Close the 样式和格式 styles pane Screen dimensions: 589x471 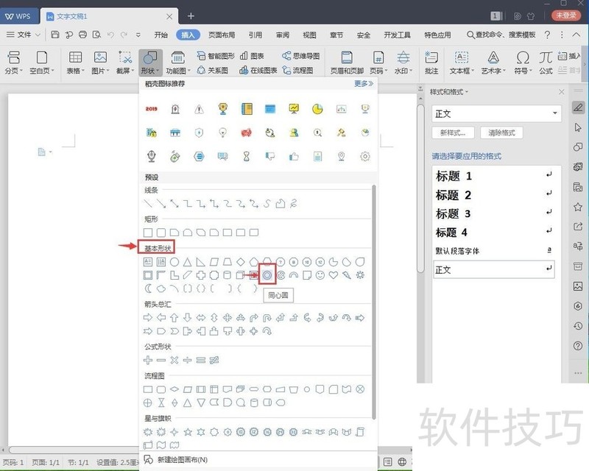[561, 92]
